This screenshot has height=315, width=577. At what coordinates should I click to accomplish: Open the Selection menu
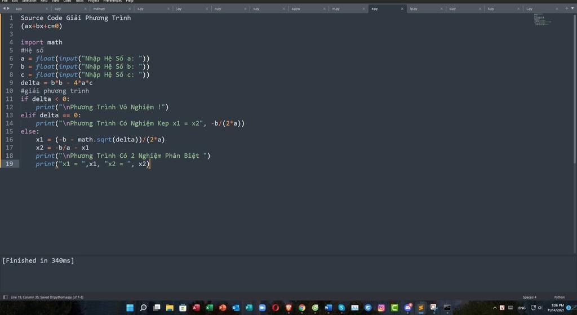pos(29,1)
